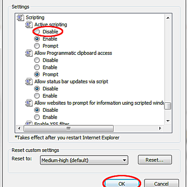
Task: Click the horizontal scroll right arrow
Action: (160, 129)
